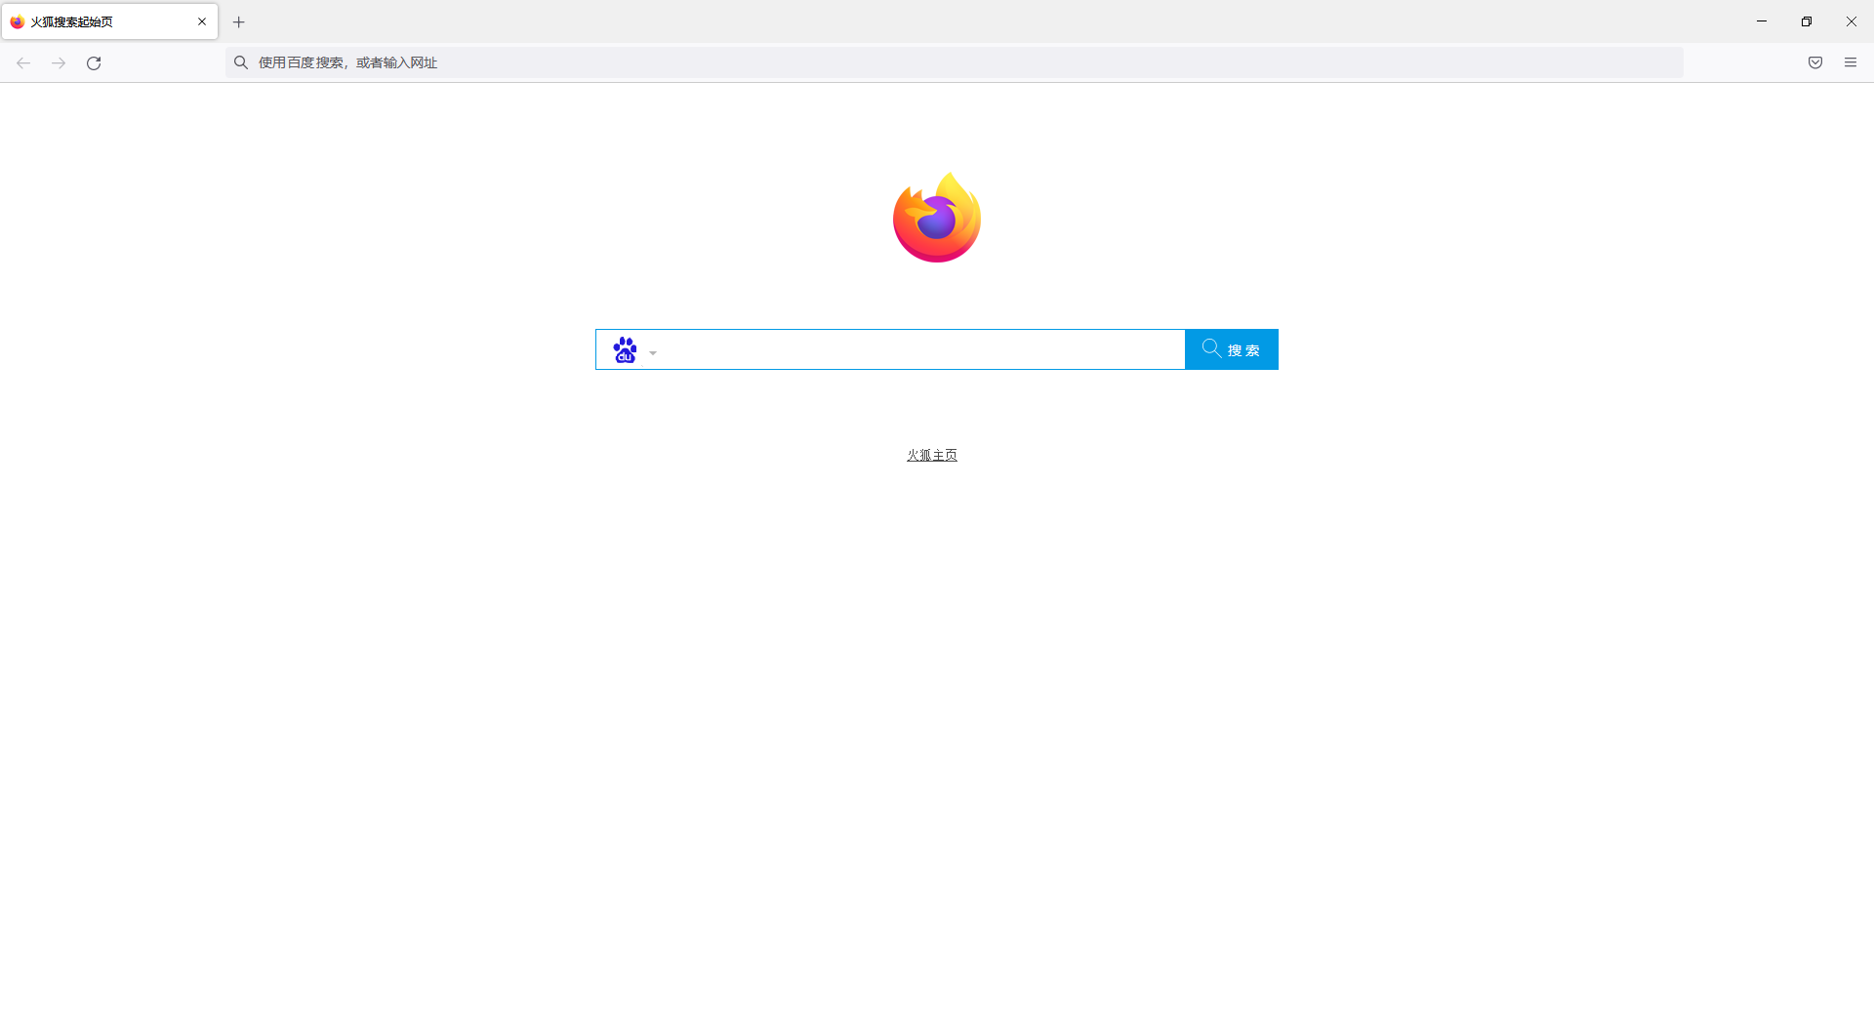This screenshot has height=1014, width=1874.
Task: Click the page's central search input box
Action: point(922,349)
